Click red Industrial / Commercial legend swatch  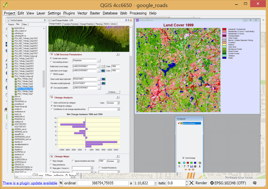[224, 29]
